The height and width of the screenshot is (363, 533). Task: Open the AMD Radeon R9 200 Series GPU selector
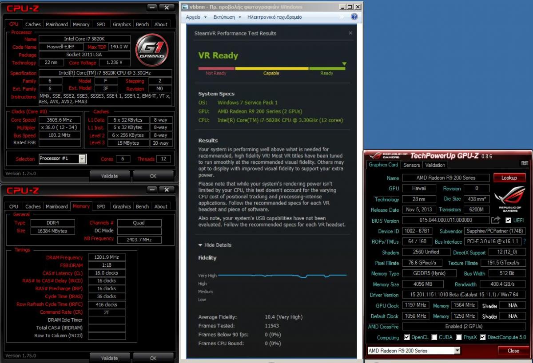pyautogui.click(x=457, y=351)
